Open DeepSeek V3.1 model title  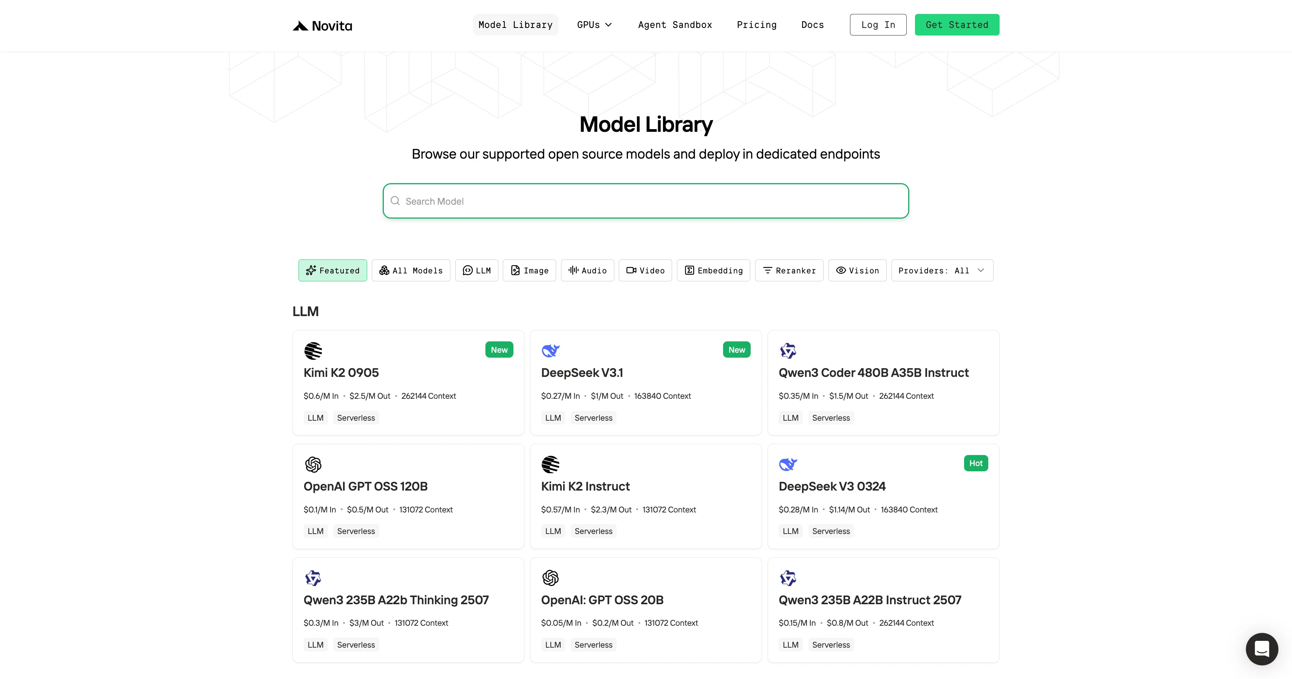pos(582,373)
